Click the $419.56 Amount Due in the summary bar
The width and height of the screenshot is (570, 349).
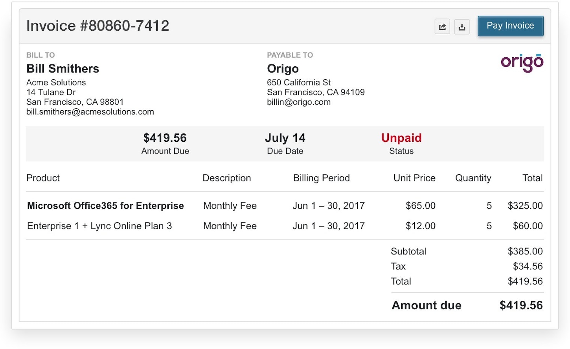(165, 138)
